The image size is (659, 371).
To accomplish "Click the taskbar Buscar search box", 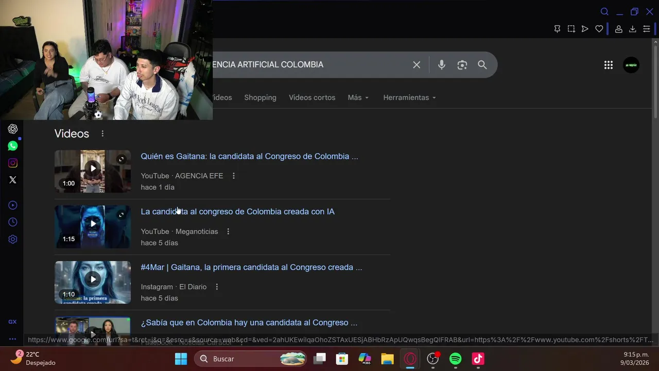I will (x=251, y=359).
